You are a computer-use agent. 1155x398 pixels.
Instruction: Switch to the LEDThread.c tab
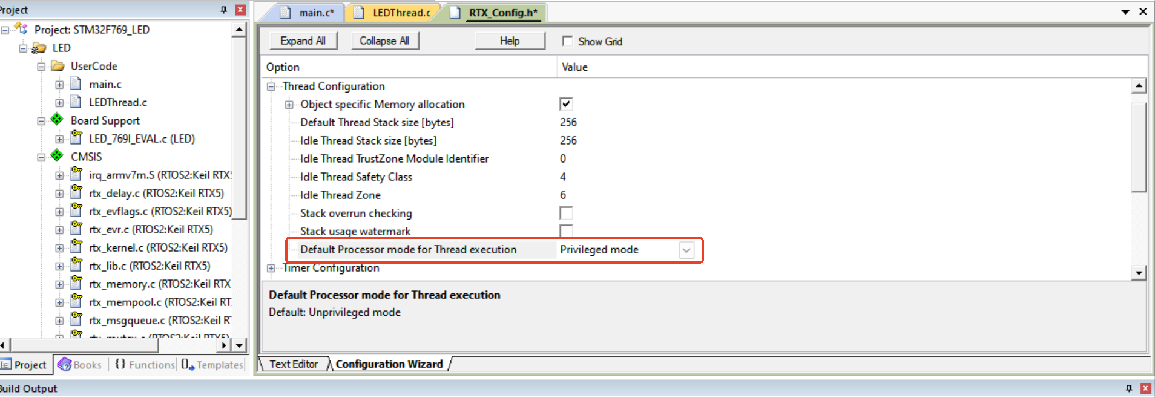pos(401,13)
